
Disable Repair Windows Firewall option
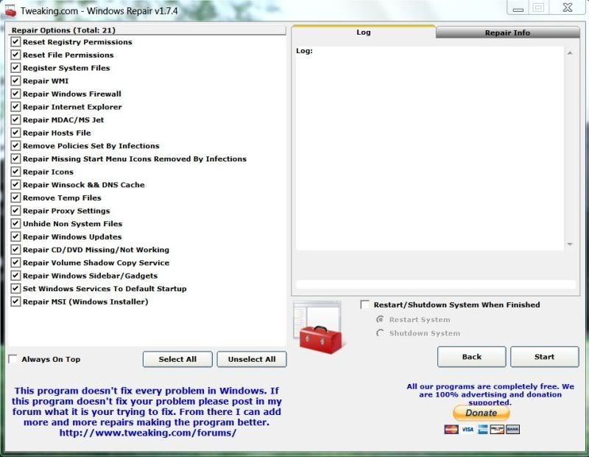pyautogui.click(x=15, y=94)
